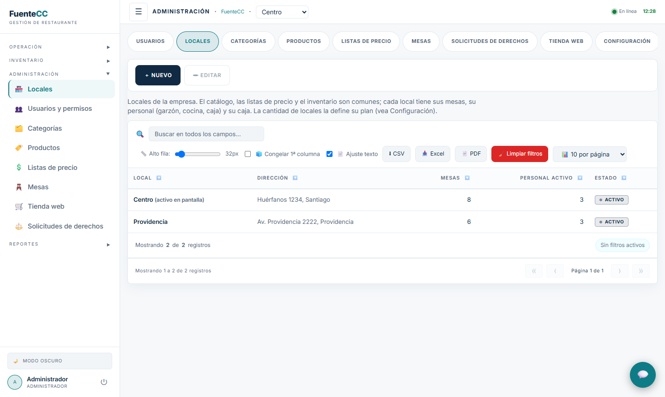
Task: Click the hamburger menu icon
Action: pos(139,12)
